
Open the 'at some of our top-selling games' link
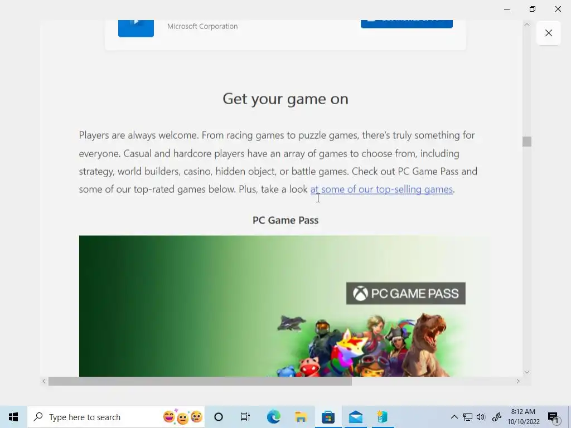(381, 189)
